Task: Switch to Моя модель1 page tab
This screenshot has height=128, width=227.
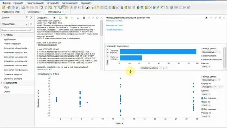Action: pyautogui.click(x=34, y=12)
